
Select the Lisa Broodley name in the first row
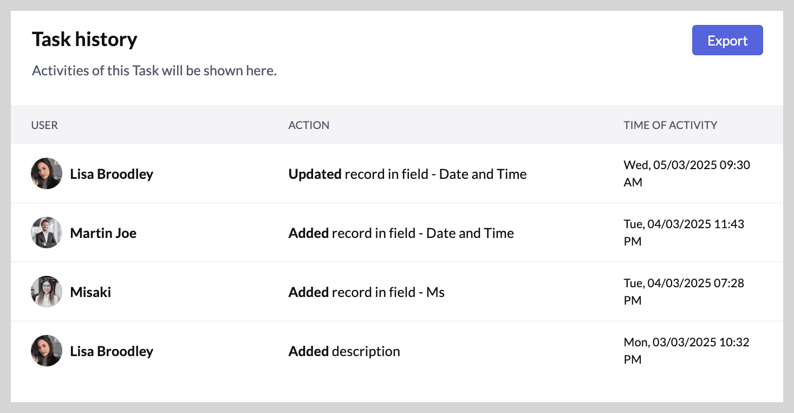click(112, 174)
